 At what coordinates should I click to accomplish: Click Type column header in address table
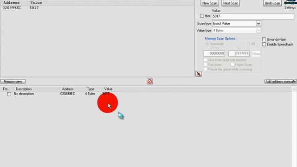(x=90, y=89)
